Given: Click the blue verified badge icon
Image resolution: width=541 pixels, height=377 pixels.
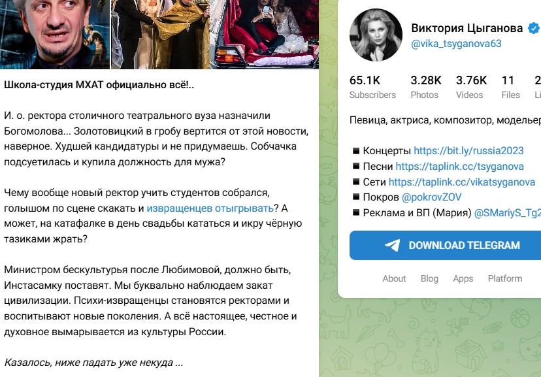Looking at the screenshot, I should [x=534, y=28].
